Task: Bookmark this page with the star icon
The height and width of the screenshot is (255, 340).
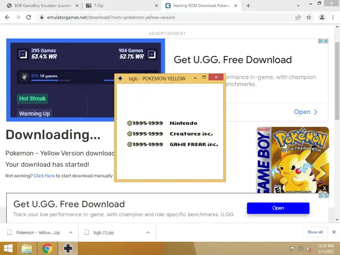Action: 309,17
